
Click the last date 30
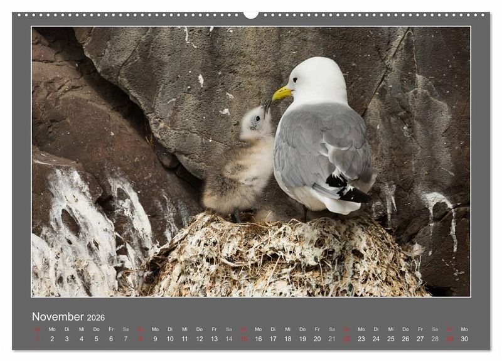(464, 339)
